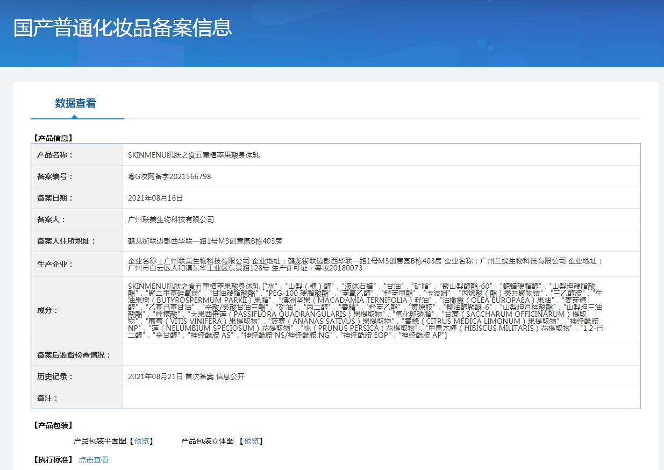664x470 pixels.
Task: Click the page title 国产普通化妆品备案信息
Action: tap(123, 28)
